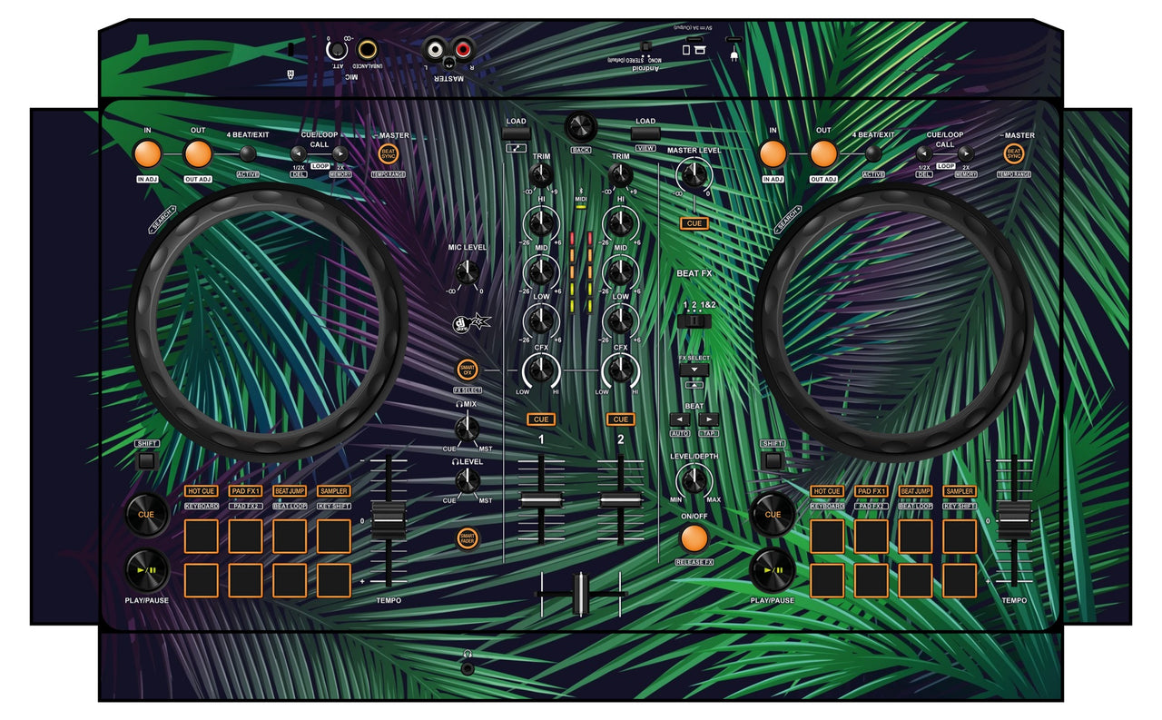This screenshot has width=1162, height=720.
Task: Flip the BEAT FX channel selector switch
Action: coord(694,321)
